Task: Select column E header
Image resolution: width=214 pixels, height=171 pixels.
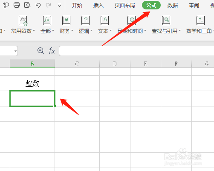Action: tap(145, 64)
